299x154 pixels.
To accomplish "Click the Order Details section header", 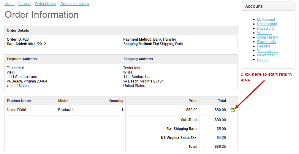I will (x=18, y=31).
